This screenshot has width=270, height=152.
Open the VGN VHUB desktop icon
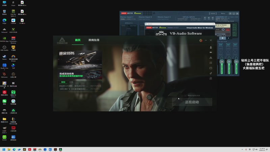(x=13, y=30)
